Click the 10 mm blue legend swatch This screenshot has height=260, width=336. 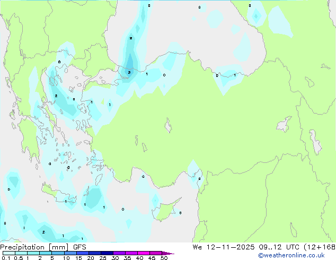[x=70, y=253]
